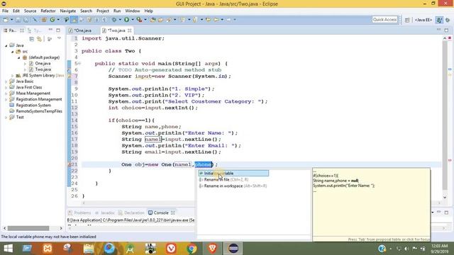Click the New file toolbar icon
This screenshot has width=454, height=255.
(x=6, y=20)
